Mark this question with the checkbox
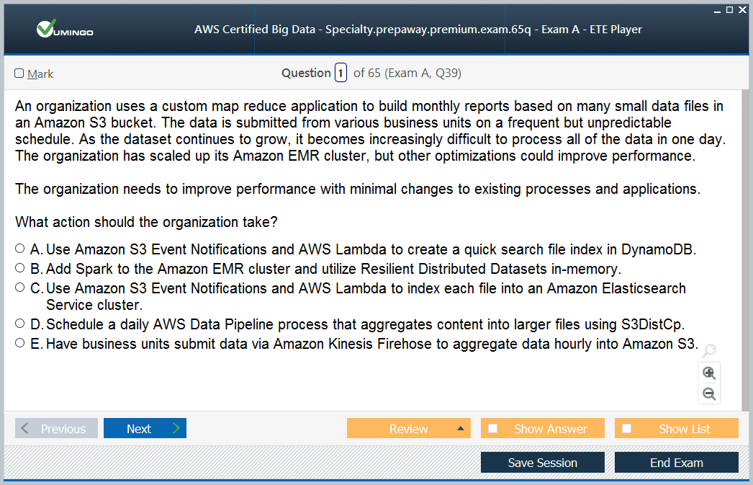 click(19, 74)
